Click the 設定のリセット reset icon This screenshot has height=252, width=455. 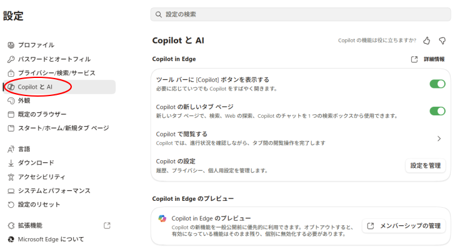point(11,205)
